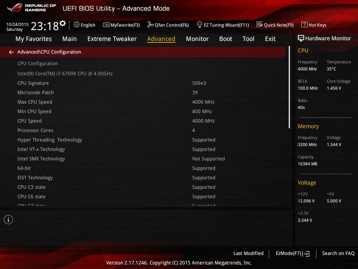Screen dimensions: 358x269
Task: Click the Hardware Monitor display icon
Action: click(x=301, y=38)
